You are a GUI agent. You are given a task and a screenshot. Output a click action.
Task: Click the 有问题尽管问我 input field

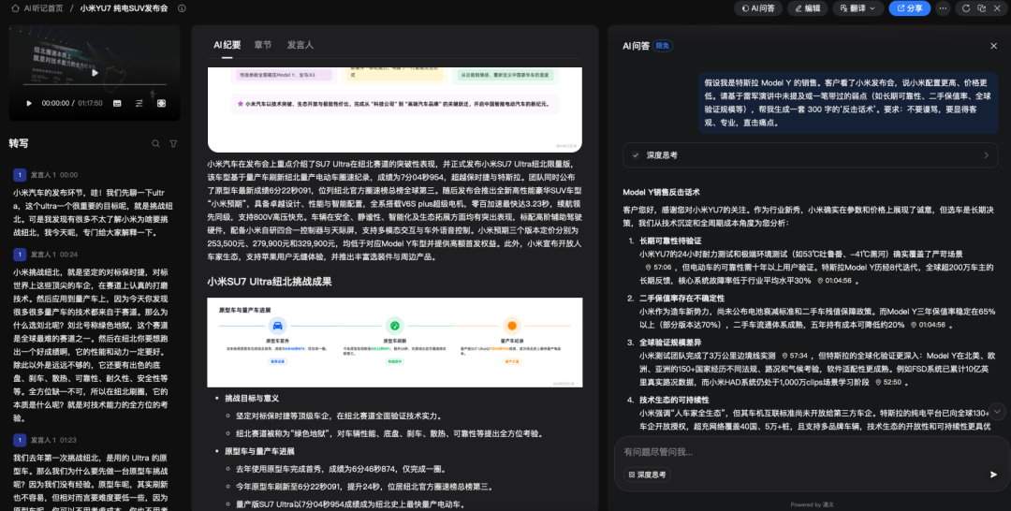[796, 452]
